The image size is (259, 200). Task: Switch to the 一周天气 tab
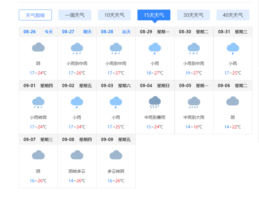(75, 15)
